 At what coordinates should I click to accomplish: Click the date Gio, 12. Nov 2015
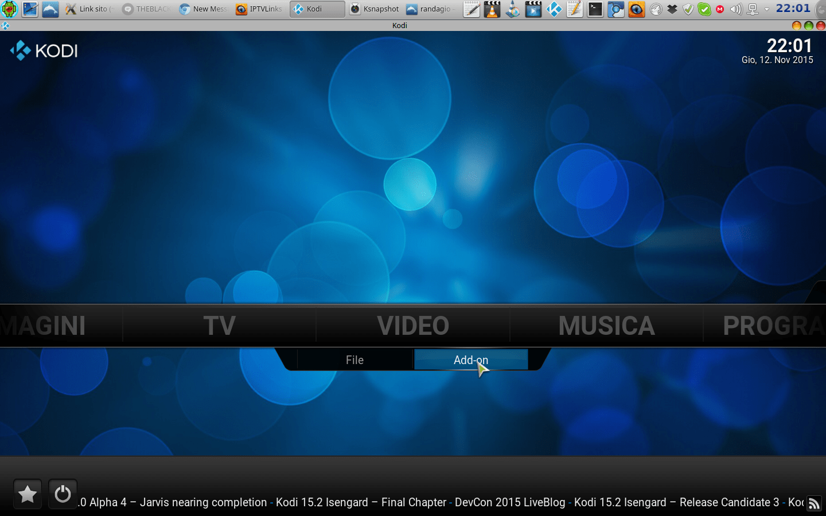pyautogui.click(x=777, y=60)
